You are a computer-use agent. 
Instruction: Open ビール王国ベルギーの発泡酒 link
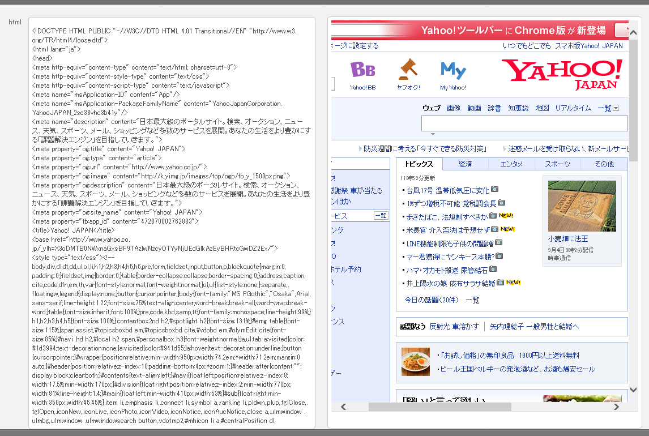click(x=518, y=369)
